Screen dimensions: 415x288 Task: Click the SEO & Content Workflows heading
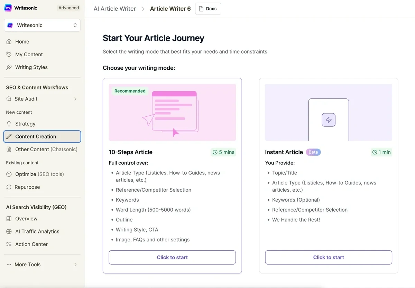[x=37, y=87]
